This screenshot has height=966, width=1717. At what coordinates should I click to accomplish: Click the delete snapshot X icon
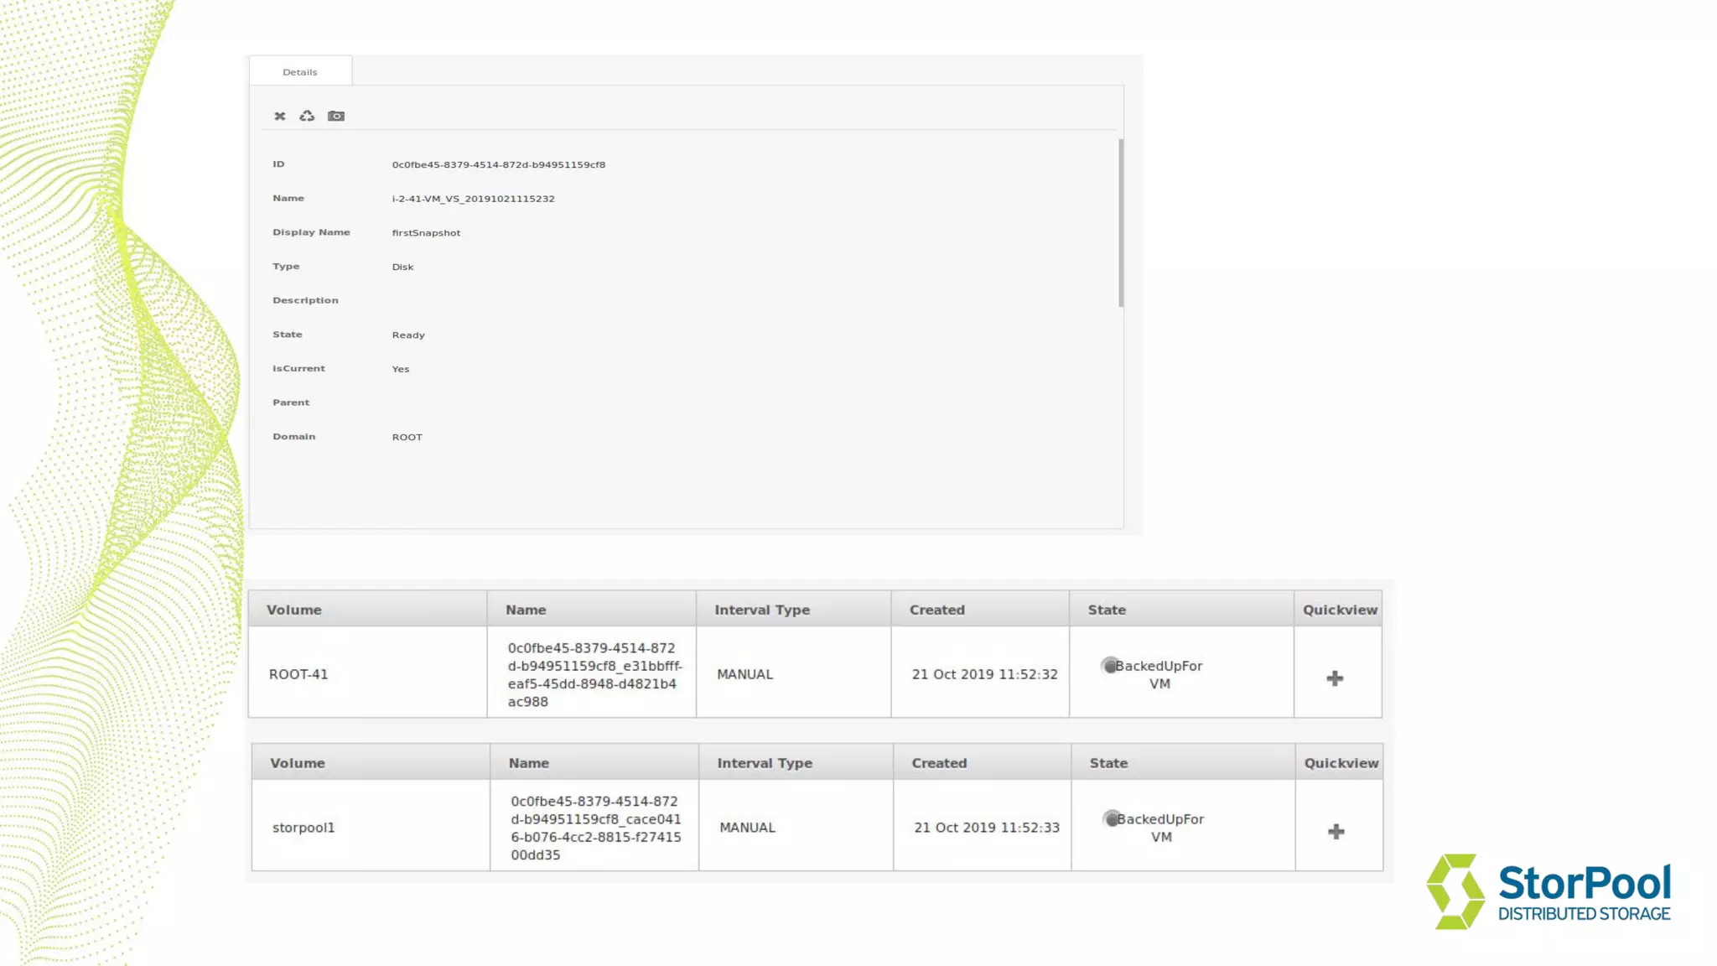click(x=280, y=116)
